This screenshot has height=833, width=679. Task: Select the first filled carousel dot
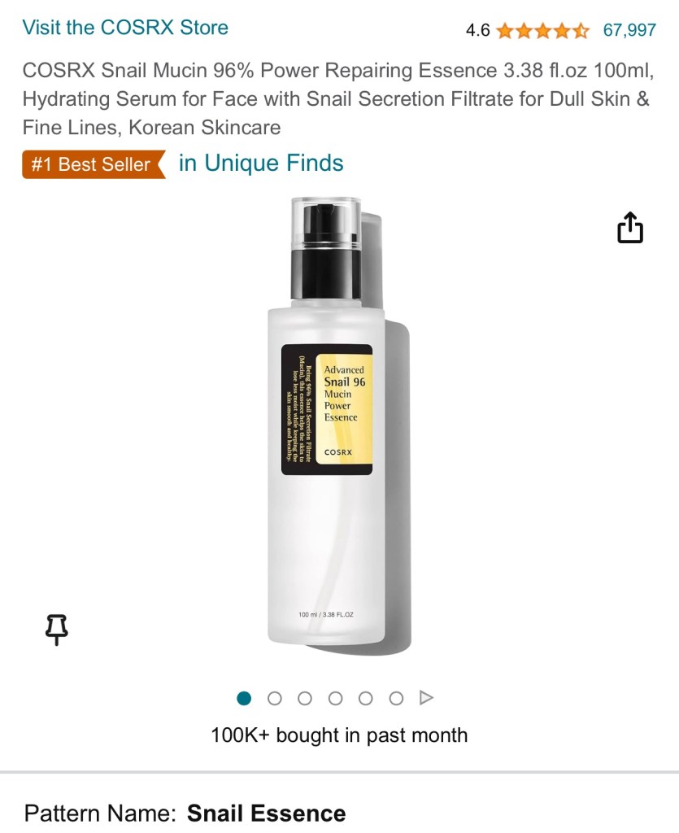coord(244,698)
